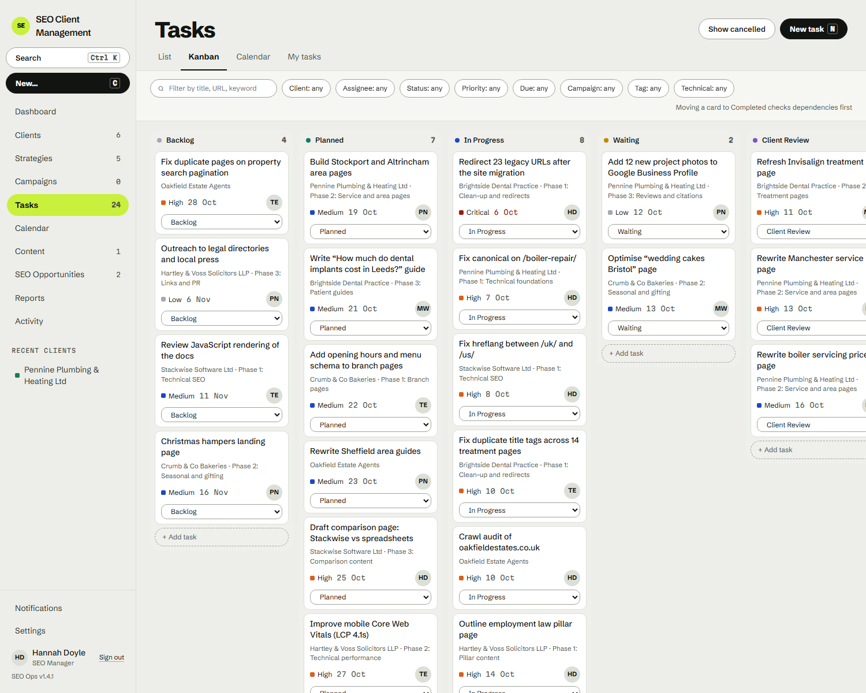The height and width of the screenshot is (693, 866).
Task: Click the Show cancelled button
Action: pyautogui.click(x=737, y=29)
